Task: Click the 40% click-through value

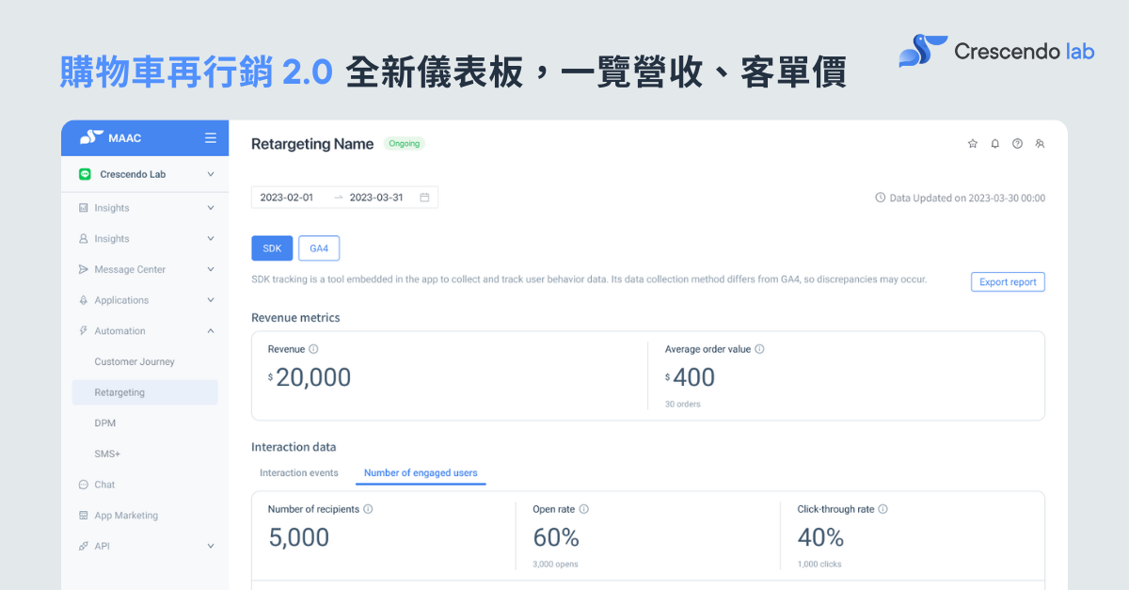Action: [x=820, y=537]
